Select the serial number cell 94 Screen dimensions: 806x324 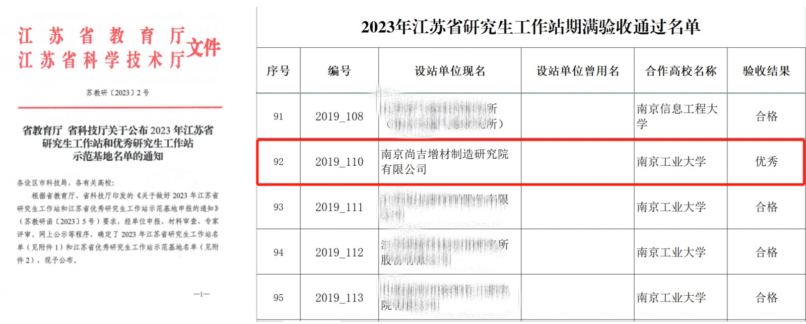pyautogui.click(x=278, y=252)
